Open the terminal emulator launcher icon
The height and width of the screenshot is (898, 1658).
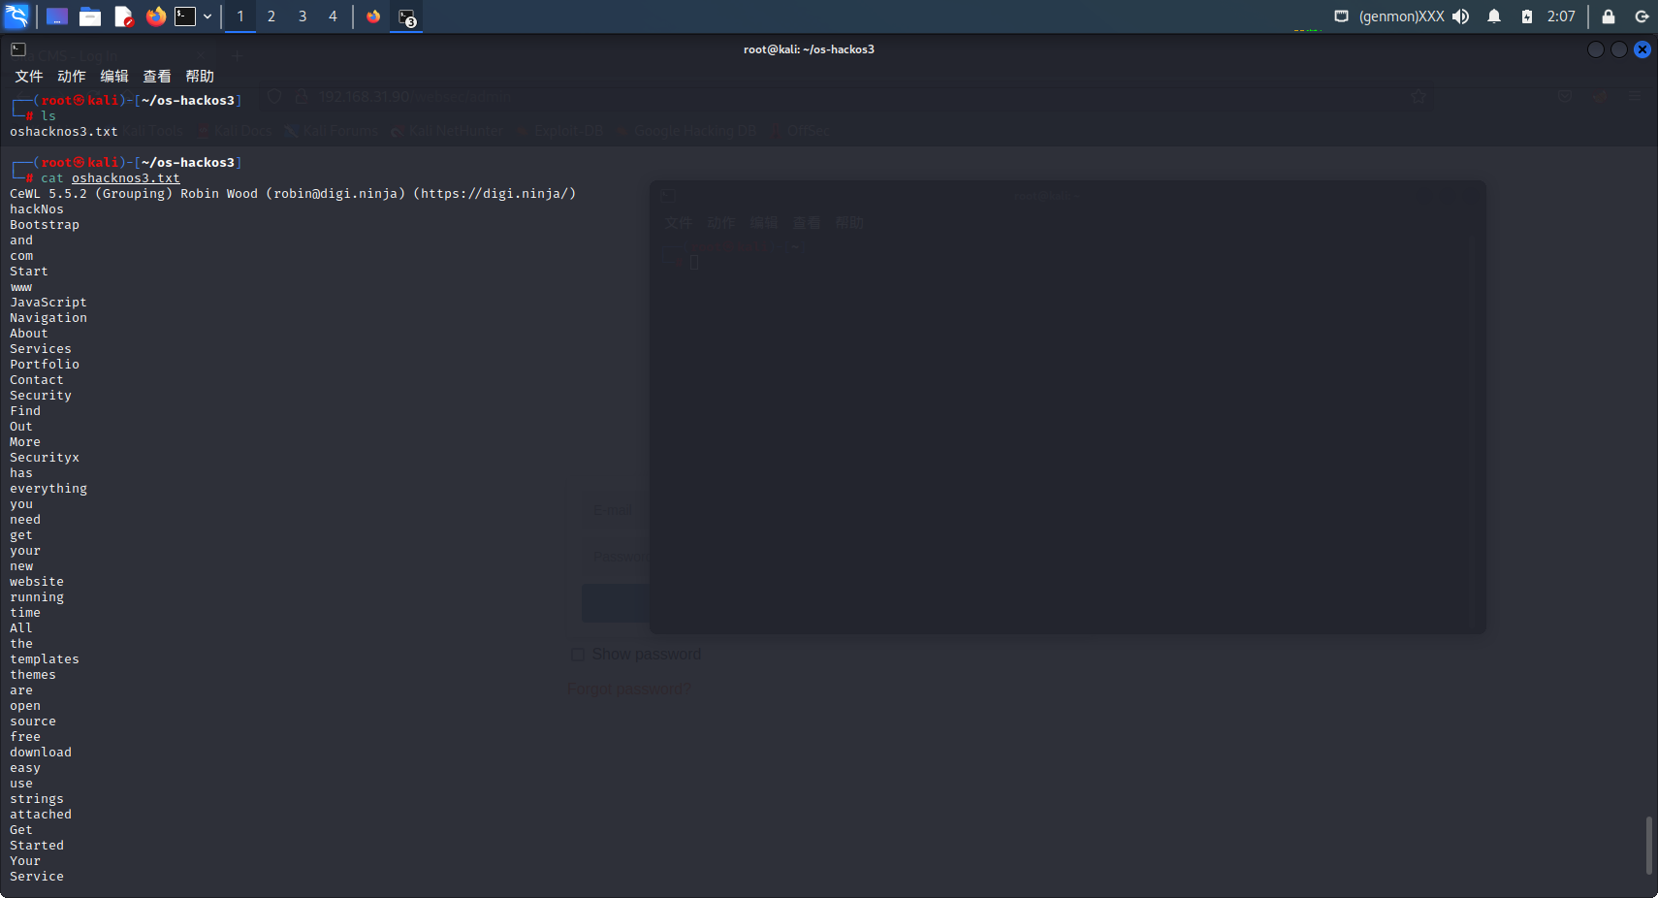tap(185, 16)
